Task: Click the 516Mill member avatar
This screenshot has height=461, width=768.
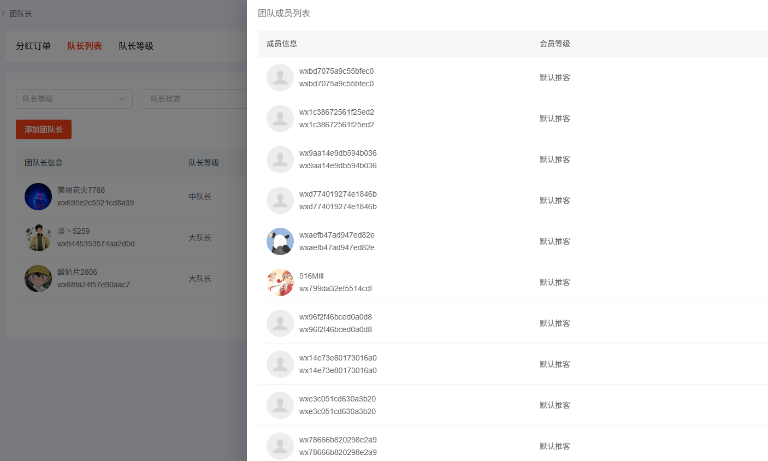Action: (280, 282)
